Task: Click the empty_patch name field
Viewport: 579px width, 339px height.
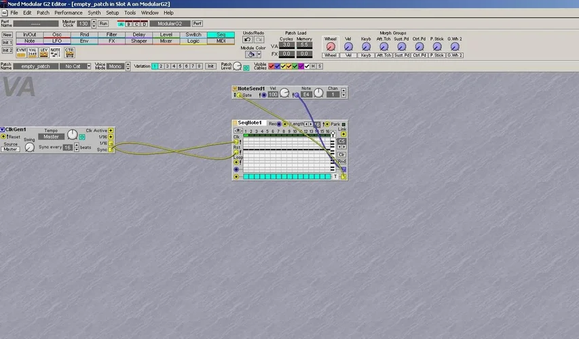Action: click(x=37, y=66)
